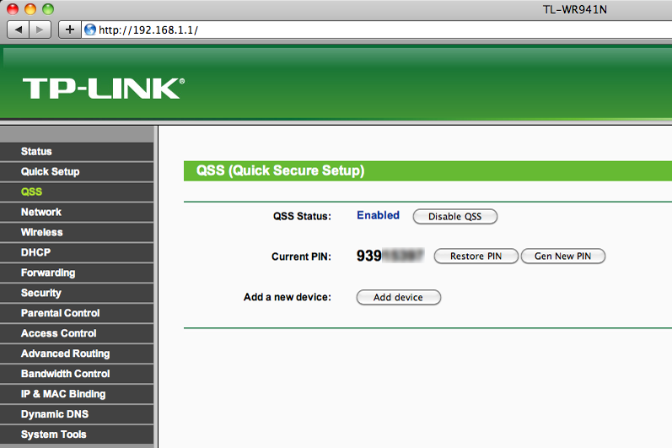The height and width of the screenshot is (448, 672).
Task: Click the Add device button
Action: (398, 298)
